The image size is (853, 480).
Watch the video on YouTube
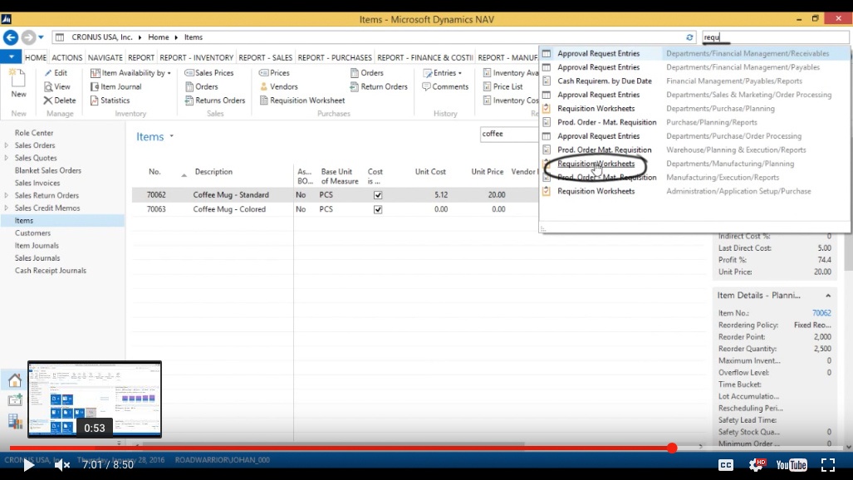click(792, 465)
